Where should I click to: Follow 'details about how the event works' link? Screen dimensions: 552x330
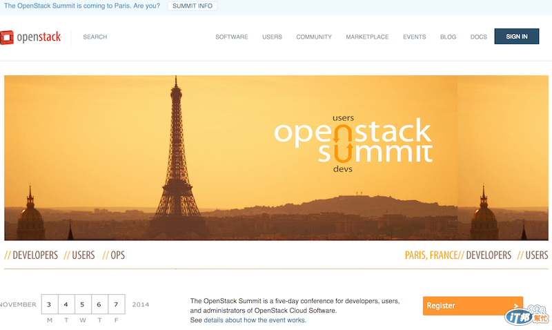[255, 320]
